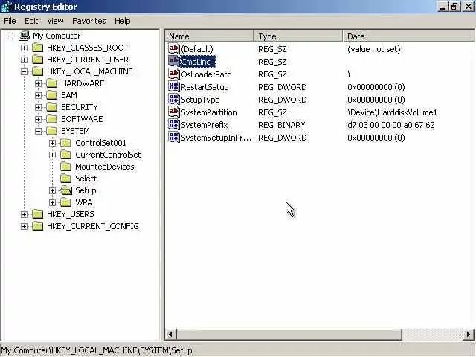
Task: Open the View menu
Action: 55,21
